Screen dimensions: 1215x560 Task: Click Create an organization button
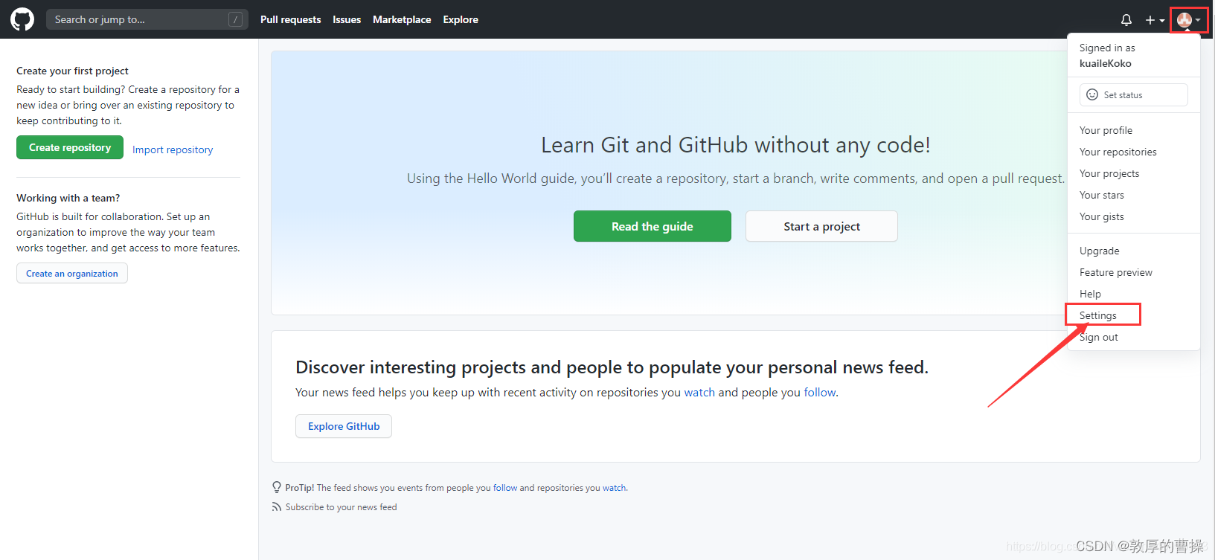(72, 273)
